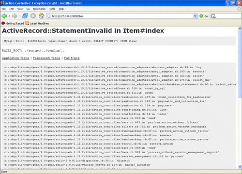This screenshot has height=174, width=242.
Task: Click the page scrollbar down arrow
Action: (x=240, y=167)
